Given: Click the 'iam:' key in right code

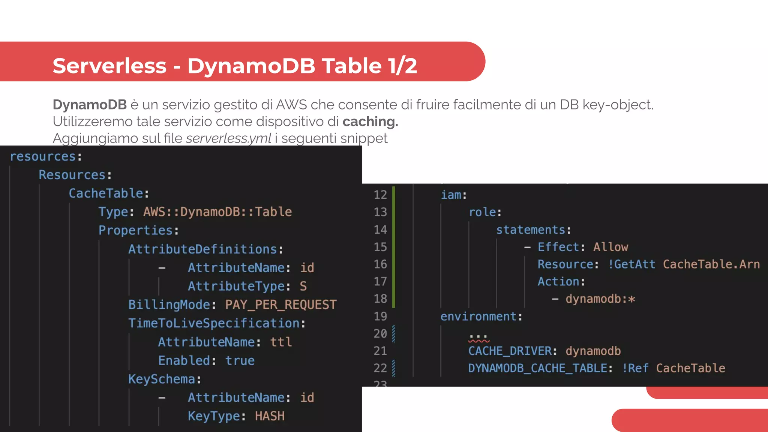Looking at the screenshot, I should point(453,195).
